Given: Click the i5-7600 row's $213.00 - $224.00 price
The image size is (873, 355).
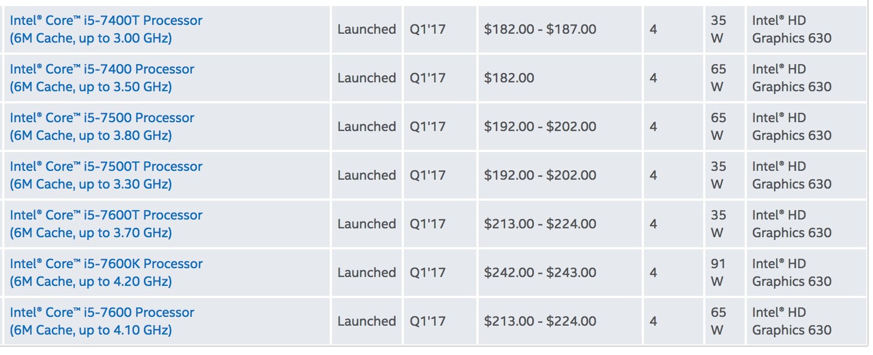Looking at the screenshot, I should coord(540,321).
